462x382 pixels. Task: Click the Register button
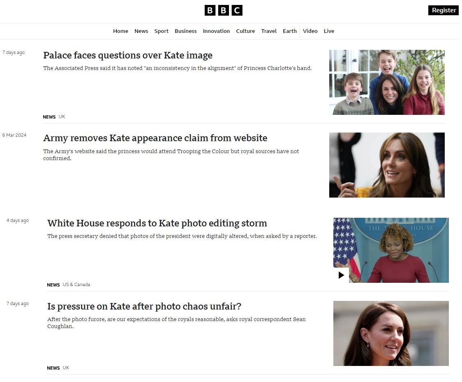click(x=444, y=10)
